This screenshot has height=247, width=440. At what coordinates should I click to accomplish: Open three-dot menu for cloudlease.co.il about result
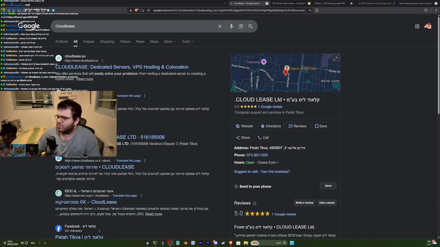tap(145, 161)
